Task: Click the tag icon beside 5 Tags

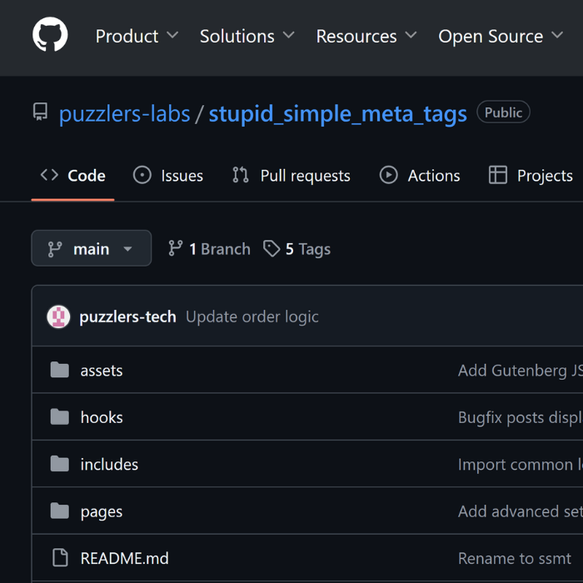Action: pos(272,249)
